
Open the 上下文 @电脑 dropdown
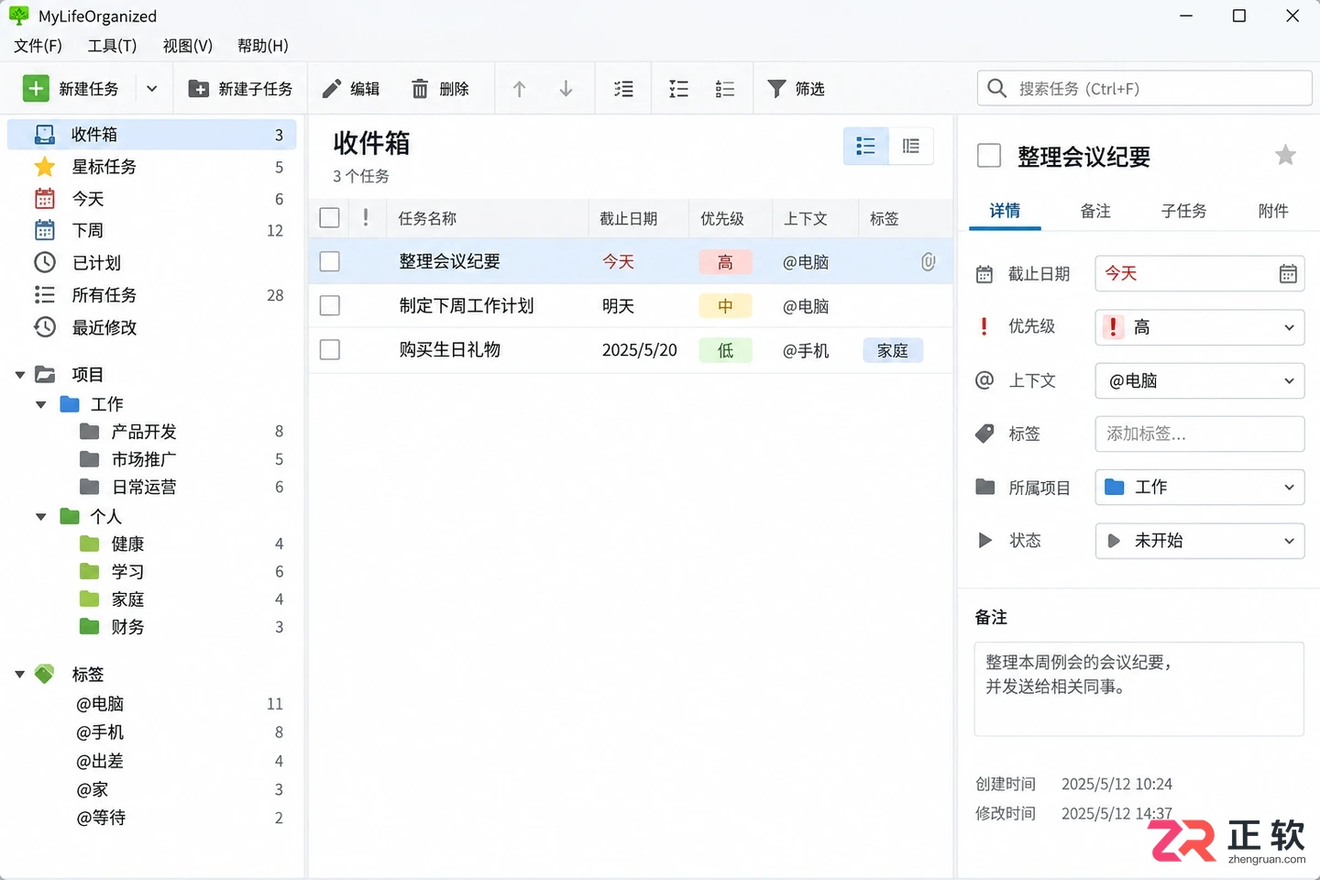pyautogui.click(x=1200, y=380)
